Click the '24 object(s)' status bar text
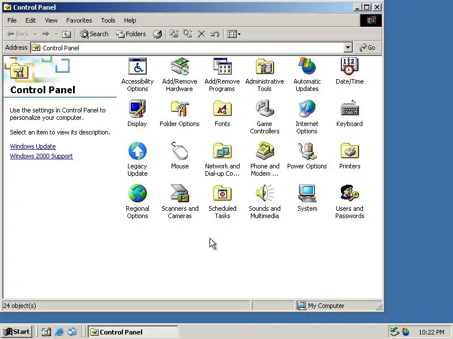This screenshot has height=339, width=453. pos(20,306)
